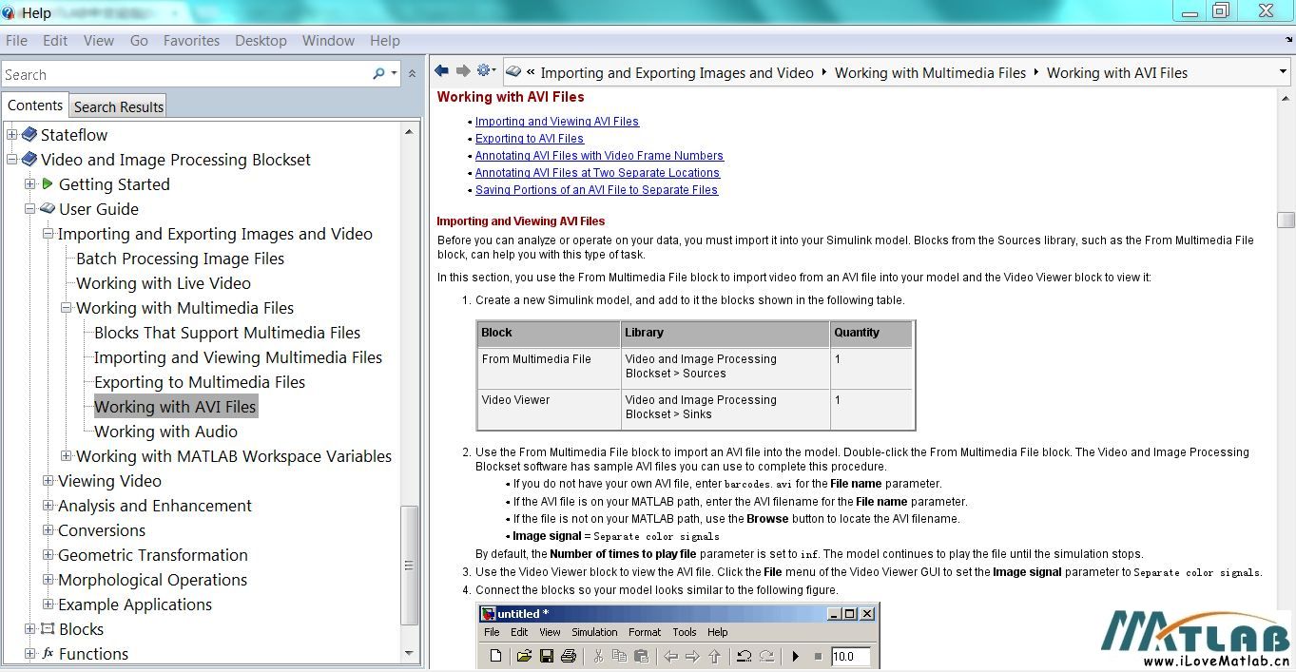Expand Working with MATLAB Workspace Variables
The width and height of the screenshot is (1296, 672).
click(66, 456)
